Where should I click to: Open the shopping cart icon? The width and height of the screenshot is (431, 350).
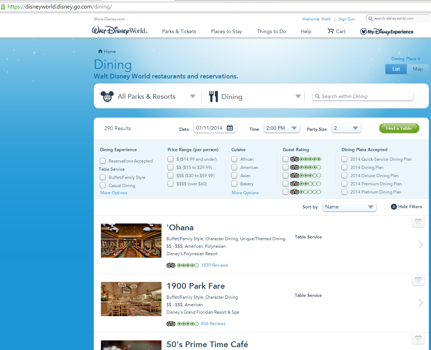331,31
